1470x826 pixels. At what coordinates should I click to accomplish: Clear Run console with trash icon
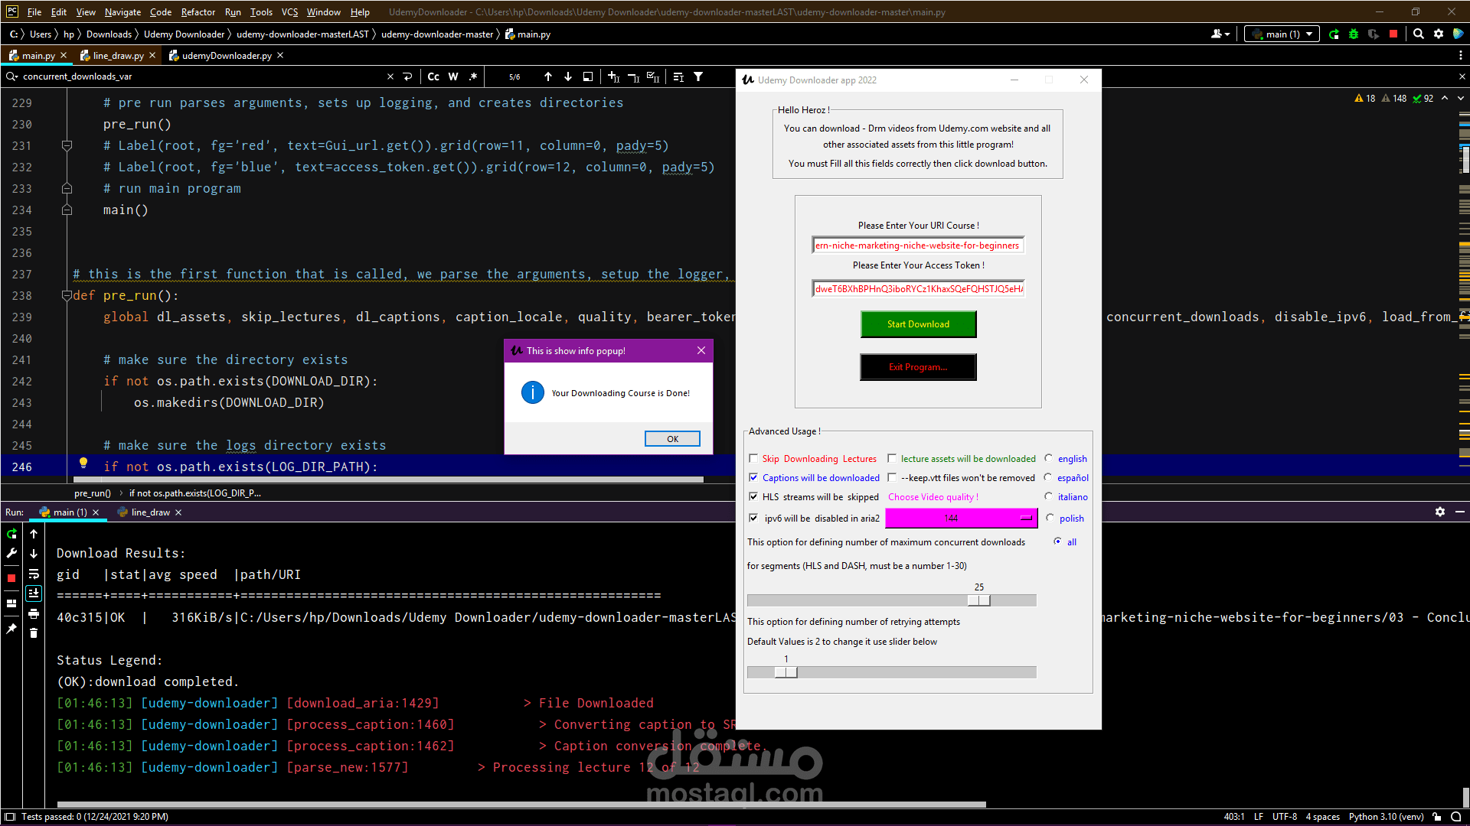[x=34, y=633]
